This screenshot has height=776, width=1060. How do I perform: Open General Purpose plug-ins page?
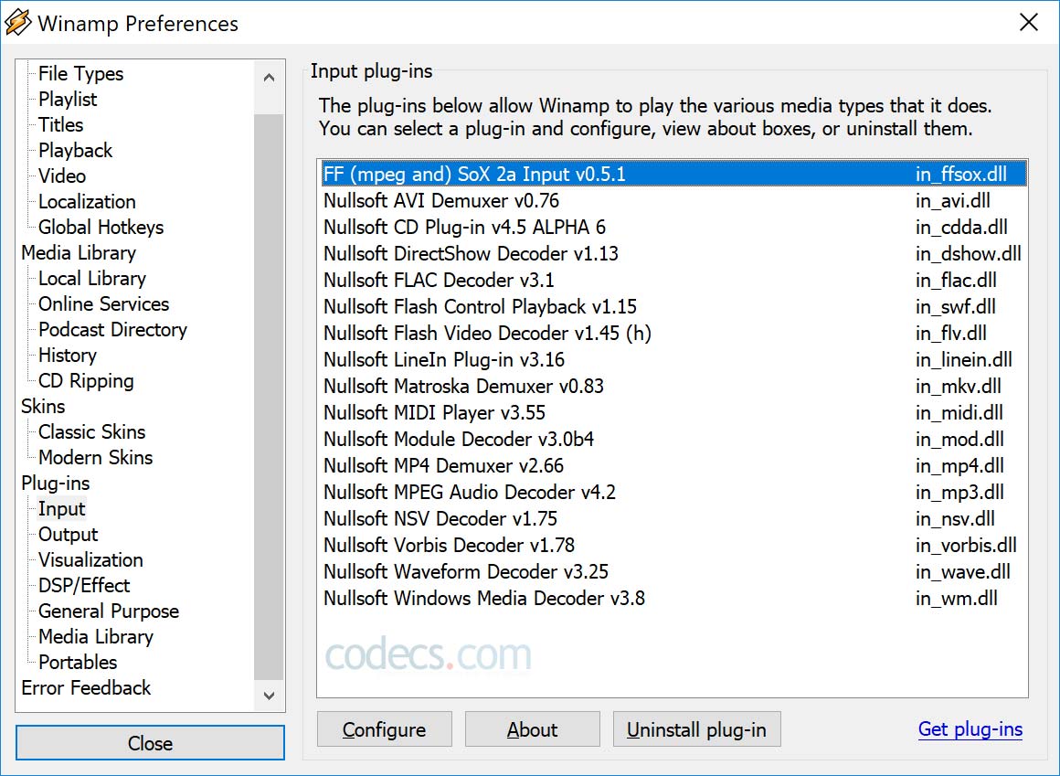click(x=109, y=611)
